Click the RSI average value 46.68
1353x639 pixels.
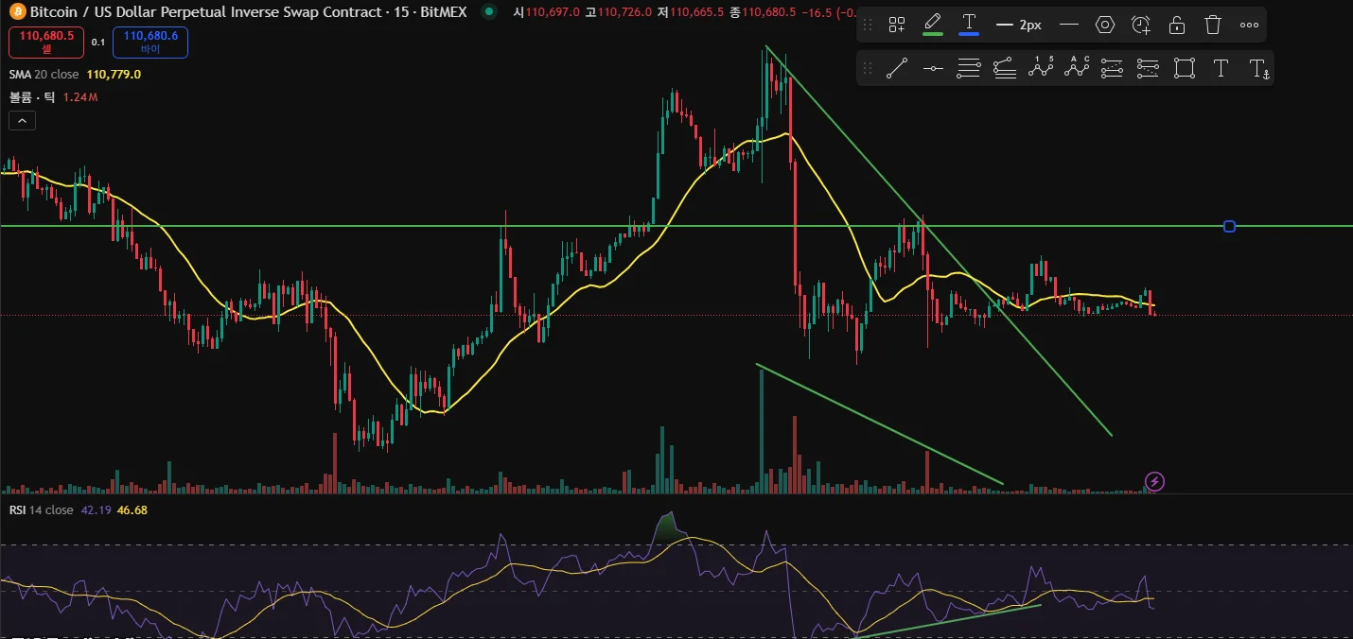coord(132,510)
